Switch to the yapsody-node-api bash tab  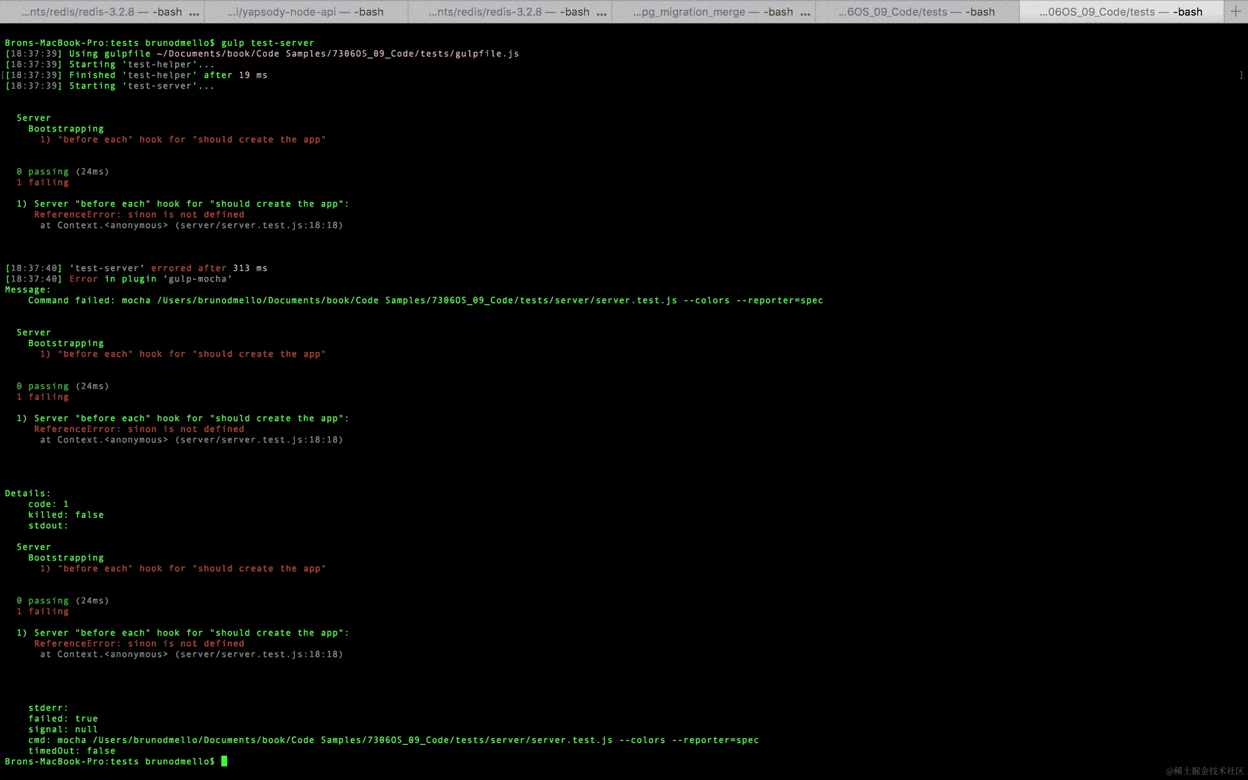coord(305,12)
